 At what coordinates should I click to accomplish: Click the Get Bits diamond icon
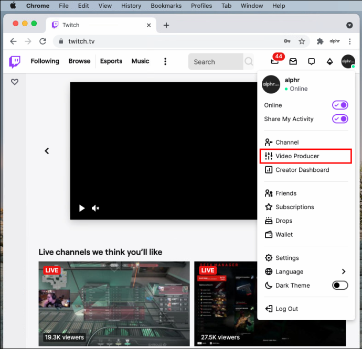329,61
